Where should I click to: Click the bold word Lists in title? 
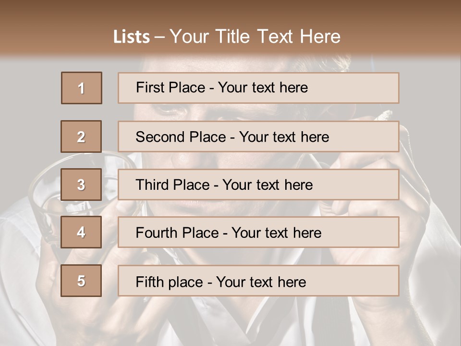pos(132,37)
